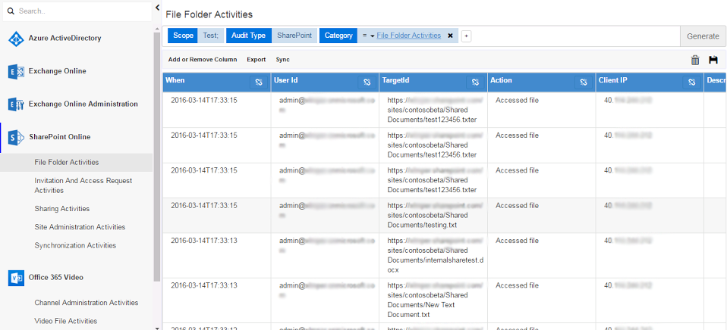Click the filter icon in When column
The image size is (727, 330).
pyautogui.click(x=259, y=82)
